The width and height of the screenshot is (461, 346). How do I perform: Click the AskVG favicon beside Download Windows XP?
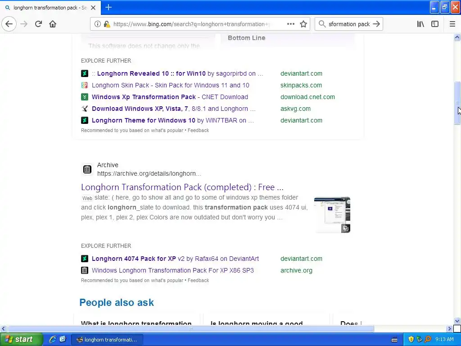point(85,109)
